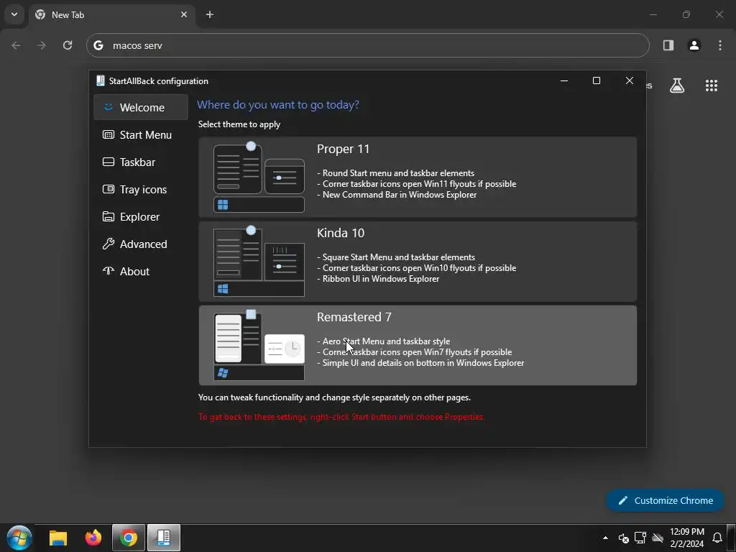Close the New Tab tab
This screenshot has width=736, height=552.
[184, 14]
